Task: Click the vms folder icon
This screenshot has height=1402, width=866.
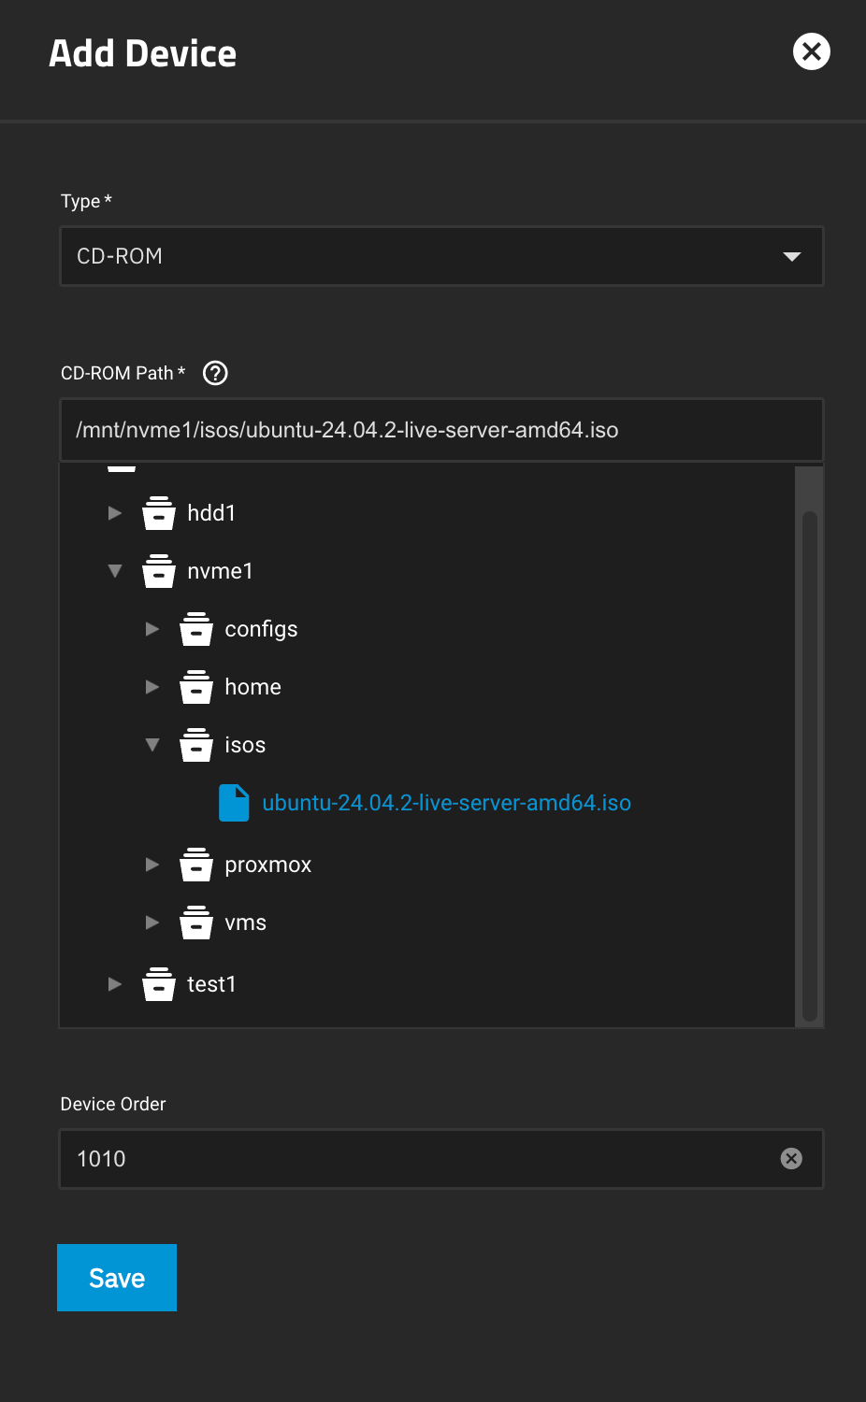Action: 196,923
